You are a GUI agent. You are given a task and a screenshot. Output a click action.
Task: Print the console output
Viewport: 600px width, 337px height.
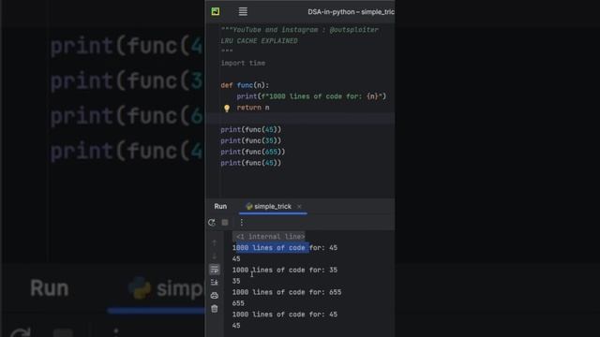(215, 296)
